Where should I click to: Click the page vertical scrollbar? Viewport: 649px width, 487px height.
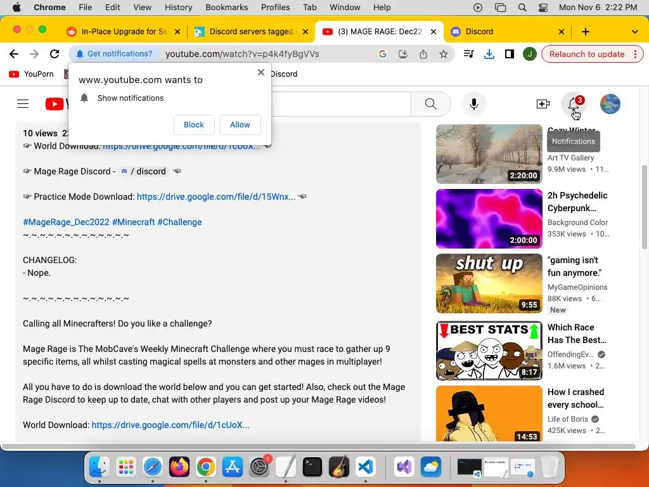[x=645, y=206]
